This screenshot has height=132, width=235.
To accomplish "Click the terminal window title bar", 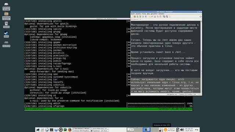I will pos(77,19).
